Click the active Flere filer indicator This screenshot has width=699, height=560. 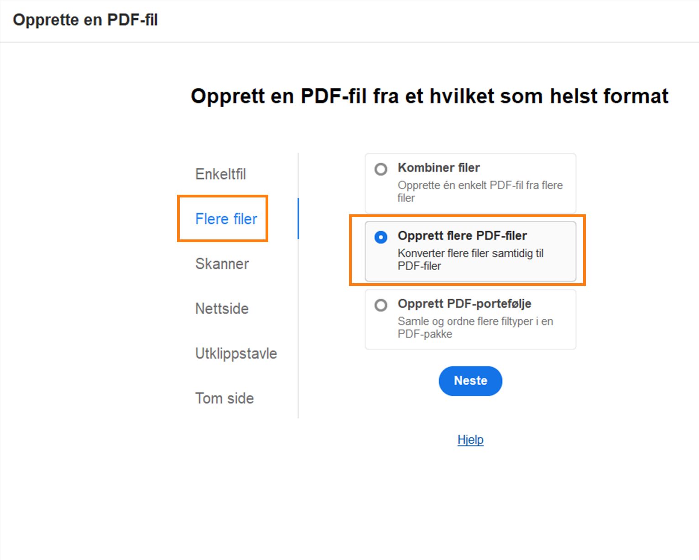(x=299, y=218)
